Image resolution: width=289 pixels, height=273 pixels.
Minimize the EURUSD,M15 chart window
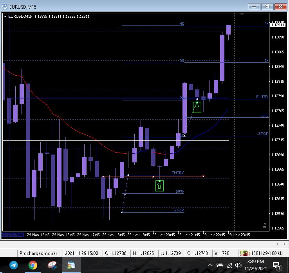coord(254,7)
